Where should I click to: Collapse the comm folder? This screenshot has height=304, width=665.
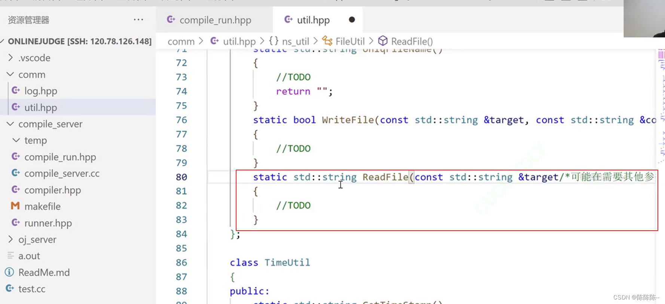[78, 75]
